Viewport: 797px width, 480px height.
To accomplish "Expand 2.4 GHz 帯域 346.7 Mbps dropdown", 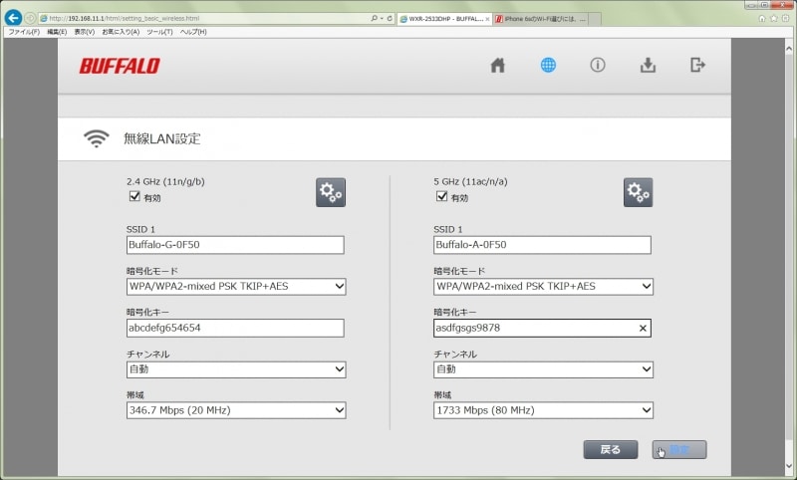I will (236, 410).
